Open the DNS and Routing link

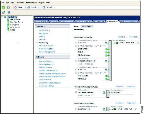click(46, 67)
